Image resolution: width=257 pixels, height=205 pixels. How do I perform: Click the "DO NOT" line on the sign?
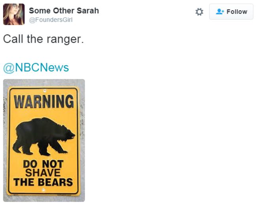(43, 164)
